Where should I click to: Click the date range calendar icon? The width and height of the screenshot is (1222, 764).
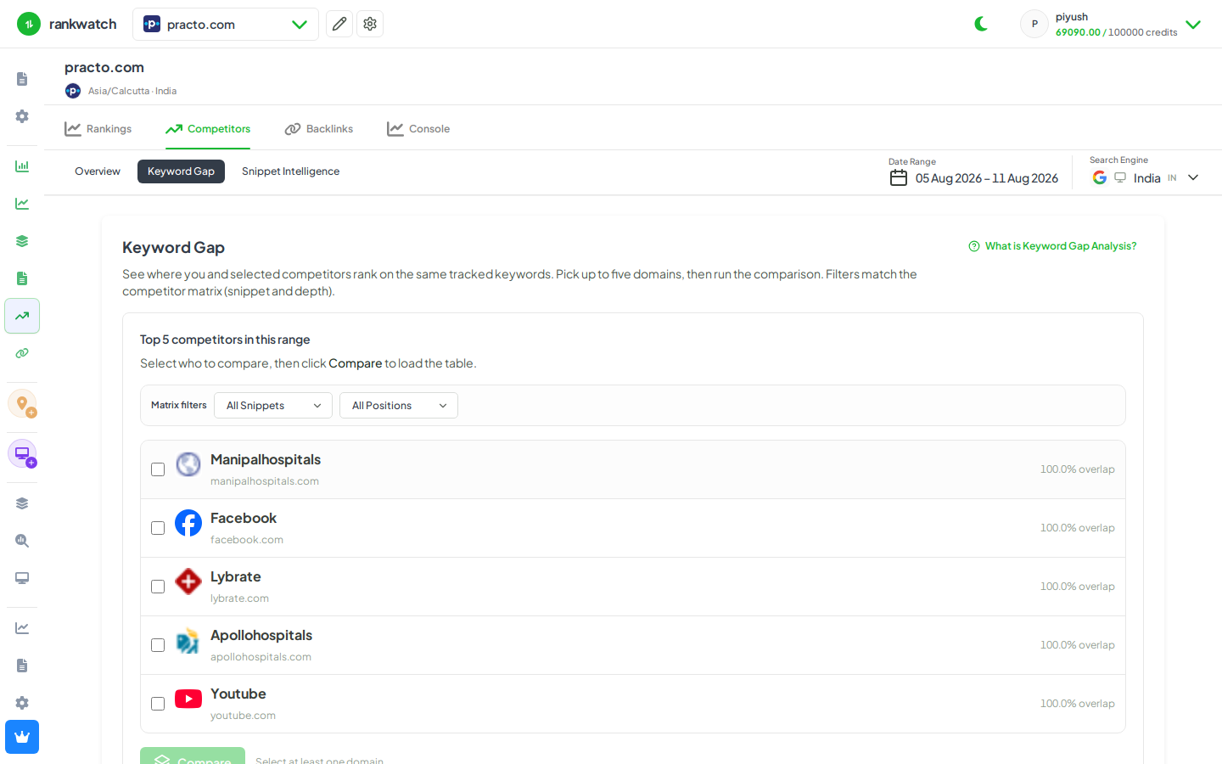(899, 177)
